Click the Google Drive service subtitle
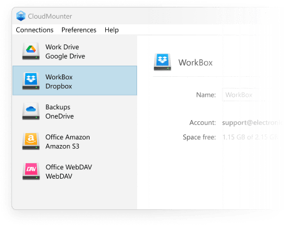 65,56
